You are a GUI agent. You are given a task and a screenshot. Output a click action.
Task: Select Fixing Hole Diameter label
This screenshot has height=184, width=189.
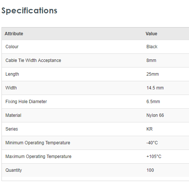(26, 102)
